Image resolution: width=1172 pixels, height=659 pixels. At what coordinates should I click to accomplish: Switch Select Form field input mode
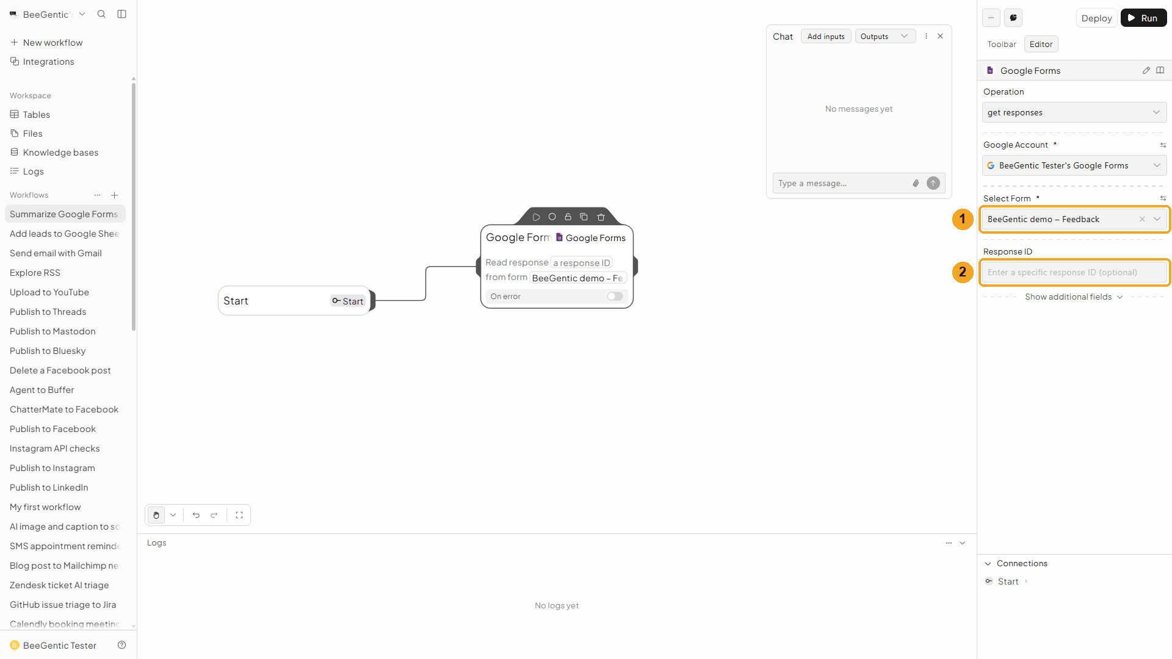tap(1163, 198)
